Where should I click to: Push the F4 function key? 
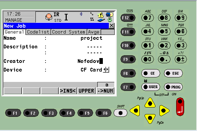pos(67,113)
